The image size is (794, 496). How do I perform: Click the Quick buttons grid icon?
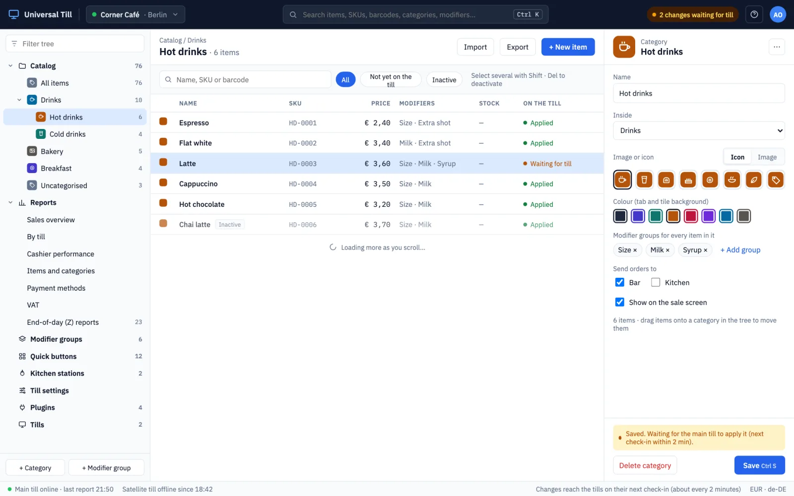22,356
